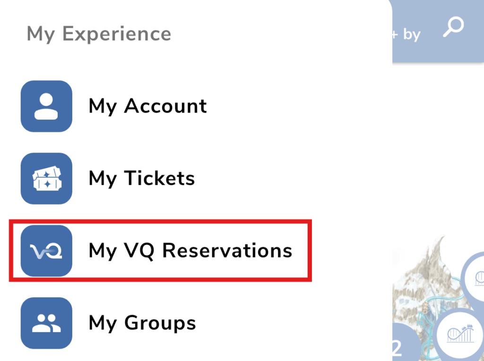Click the red highlighted box right of 'Reservations'
Screen dimensions: 484x361
(x=300, y=250)
